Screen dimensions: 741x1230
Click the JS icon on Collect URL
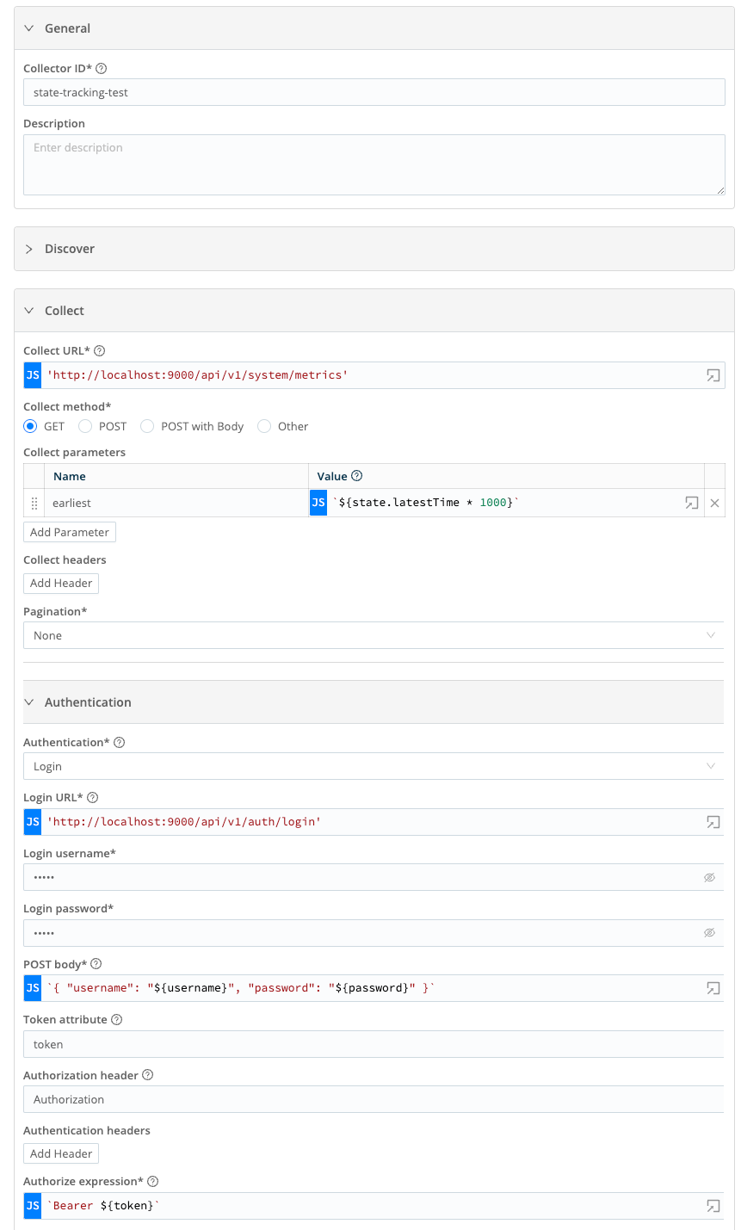click(32, 375)
